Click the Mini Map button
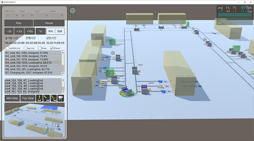Image resolution: width=254 pixels, height=141 pixels. (x=12, y=98)
